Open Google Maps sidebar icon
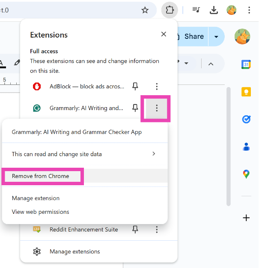Screen dimensions: 259x268 point(246,174)
